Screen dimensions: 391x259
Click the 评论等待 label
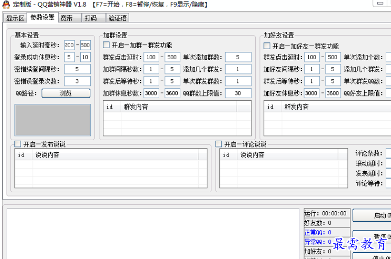point(369,183)
